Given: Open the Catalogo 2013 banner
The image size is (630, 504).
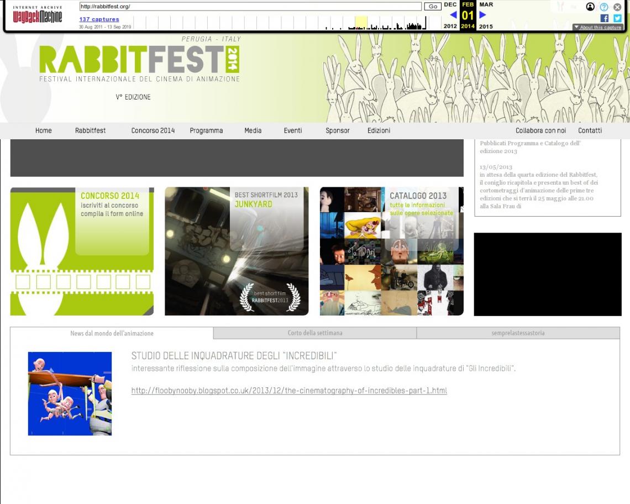Looking at the screenshot, I should (392, 251).
